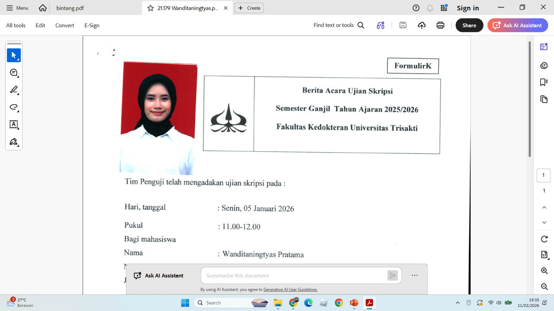Star the current document tab
554x311 pixels.
[151, 8]
